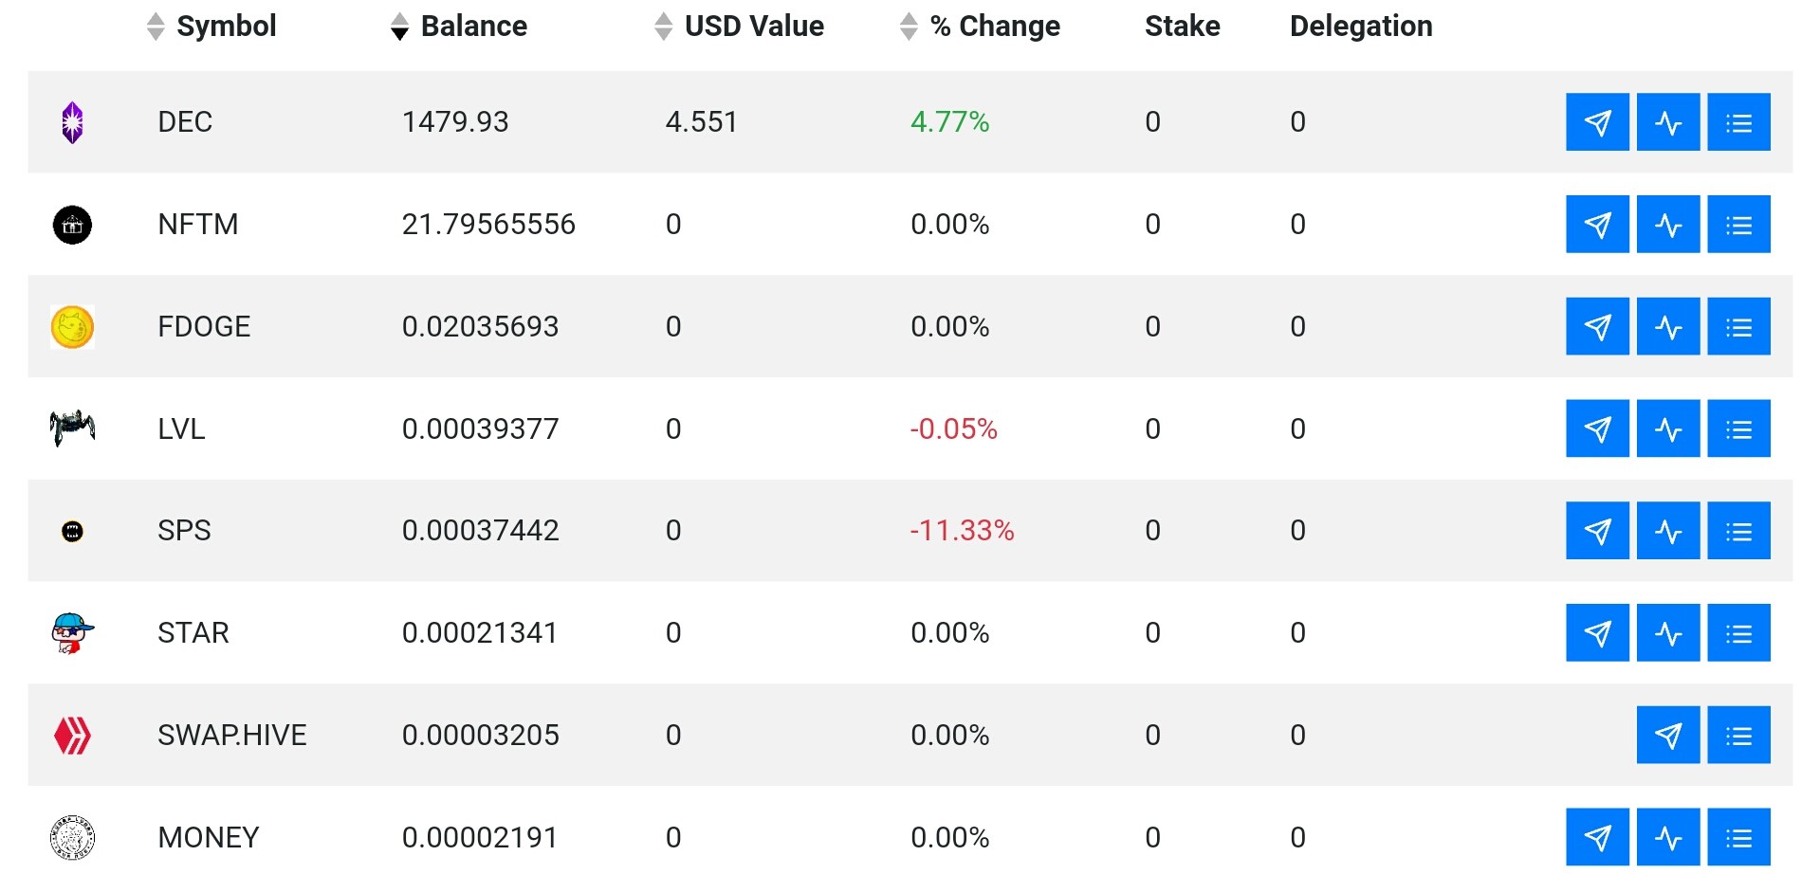
Task: Click the send icon for DEC
Action: point(1597,122)
